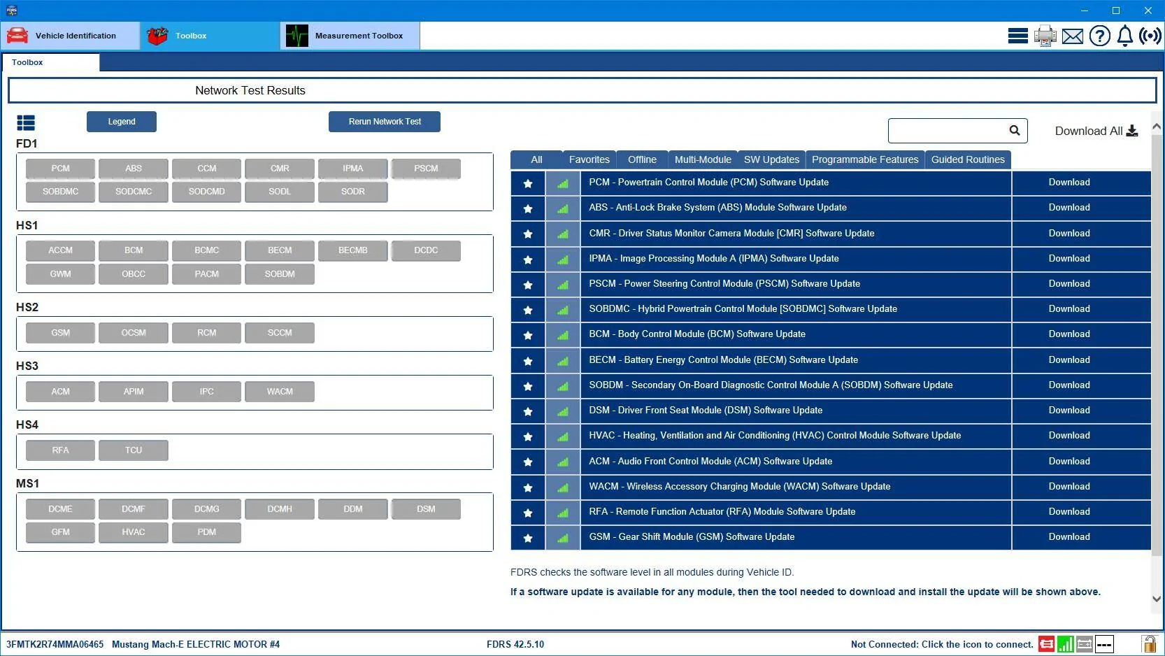Click Rerun Network Test button
1165x656 pixels.
(385, 122)
